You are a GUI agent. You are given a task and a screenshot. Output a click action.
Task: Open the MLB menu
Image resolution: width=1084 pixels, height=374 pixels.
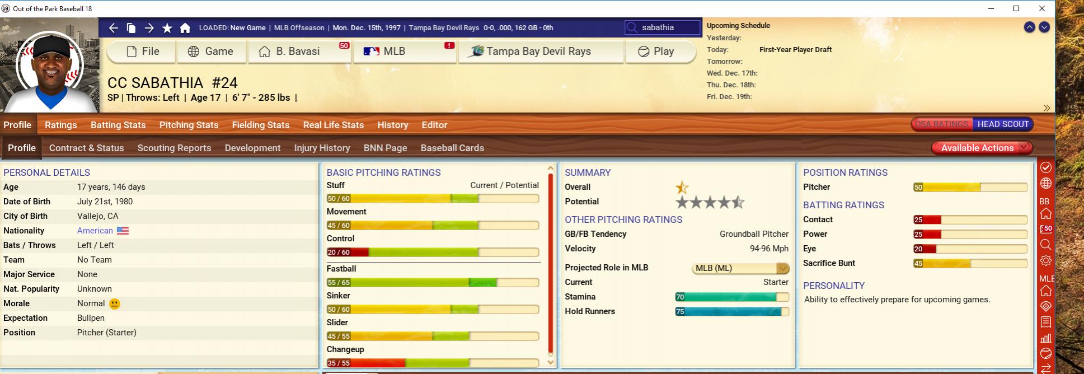(404, 52)
